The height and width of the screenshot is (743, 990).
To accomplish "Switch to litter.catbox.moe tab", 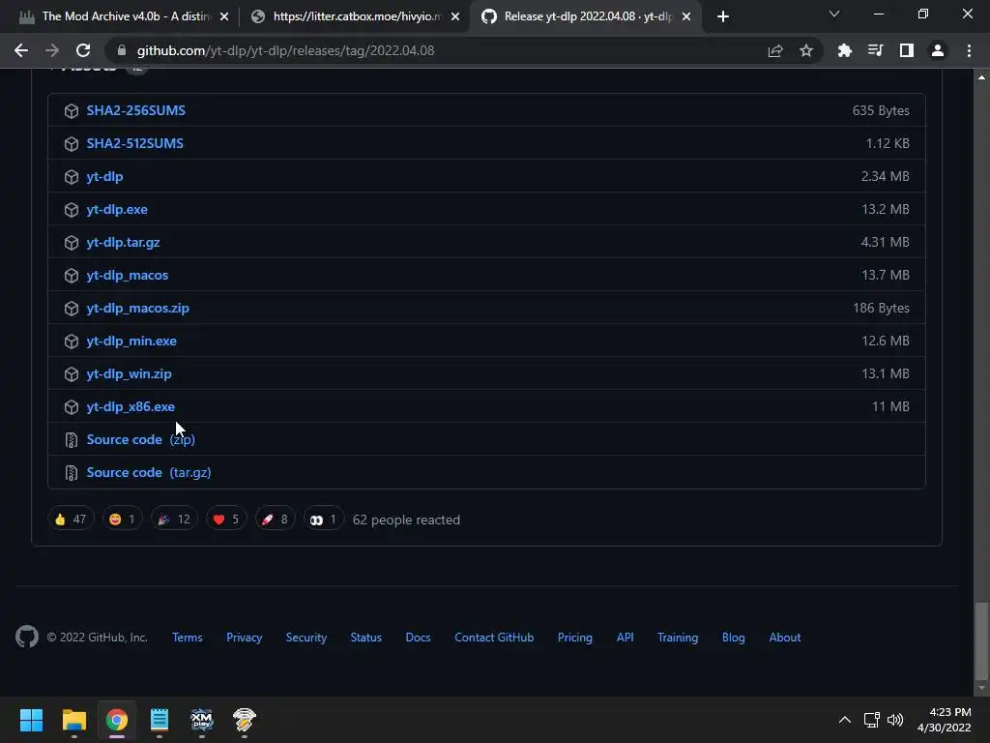I will point(356,16).
